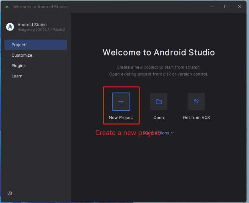Expand the More Actions dropdown
Screen dimensions: 249x203
158,133
